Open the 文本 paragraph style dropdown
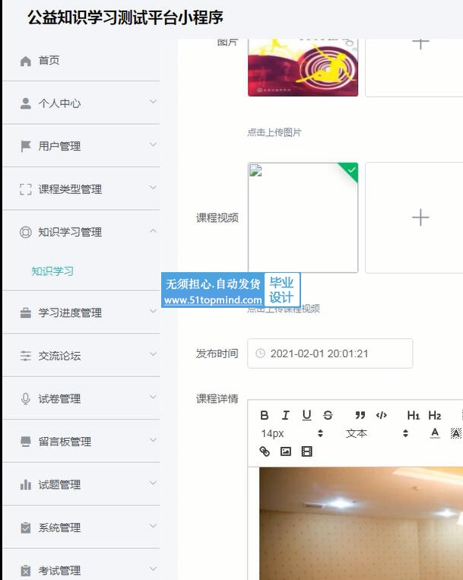Screen dimensions: 463x580 point(376,433)
